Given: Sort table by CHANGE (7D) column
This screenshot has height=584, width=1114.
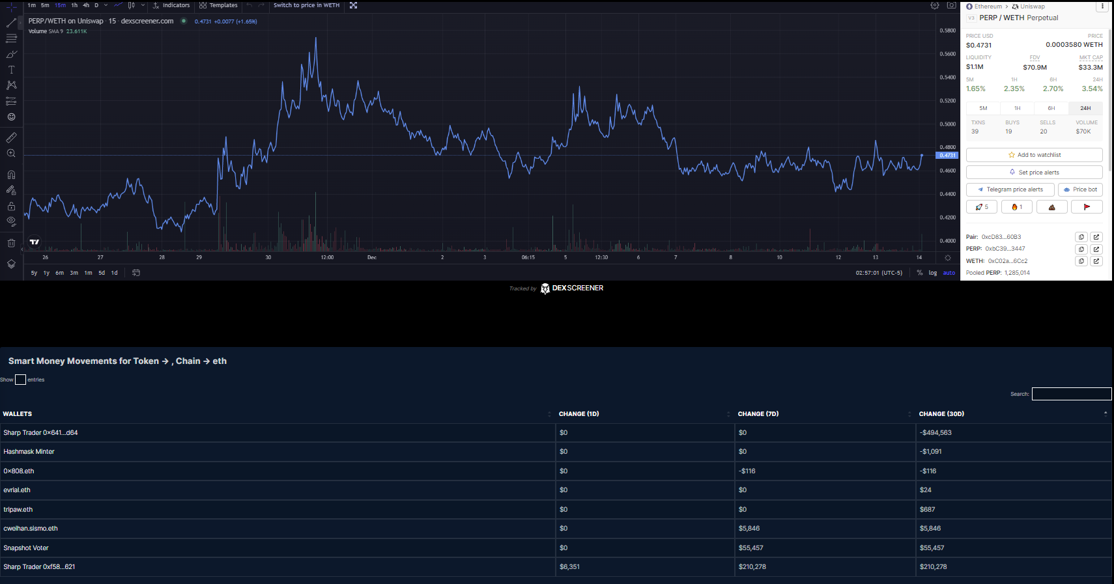Looking at the screenshot, I should 825,413.
